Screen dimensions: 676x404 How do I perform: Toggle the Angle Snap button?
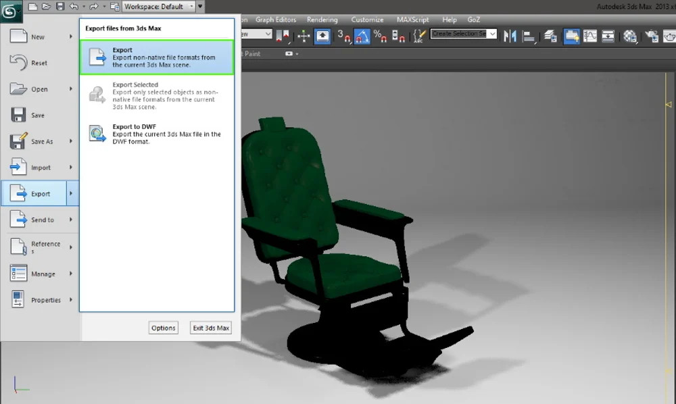point(362,35)
